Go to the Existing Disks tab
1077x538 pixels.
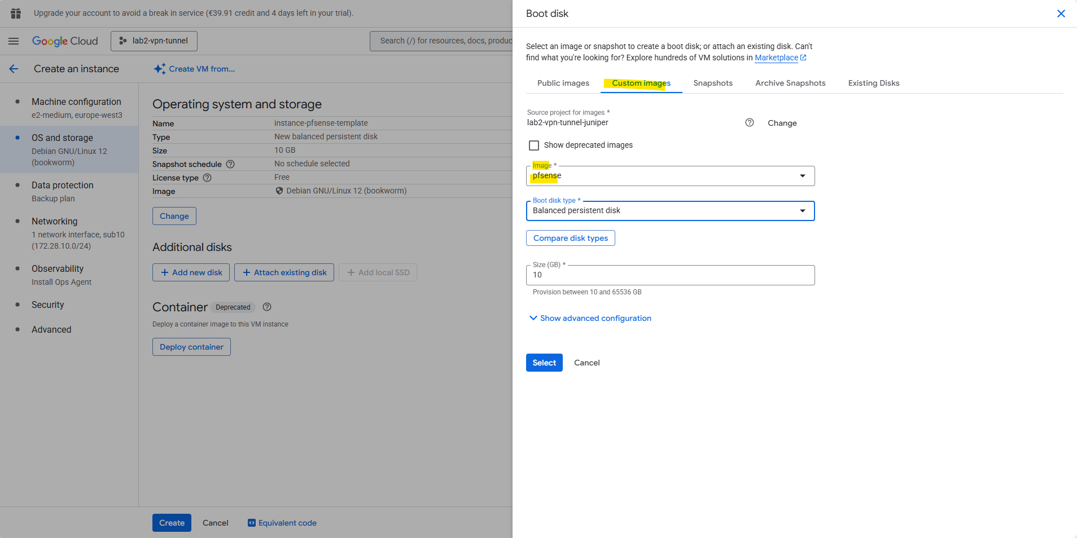(873, 83)
